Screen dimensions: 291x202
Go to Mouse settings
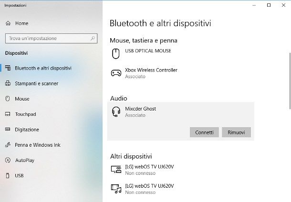pyautogui.click(x=22, y=99)
